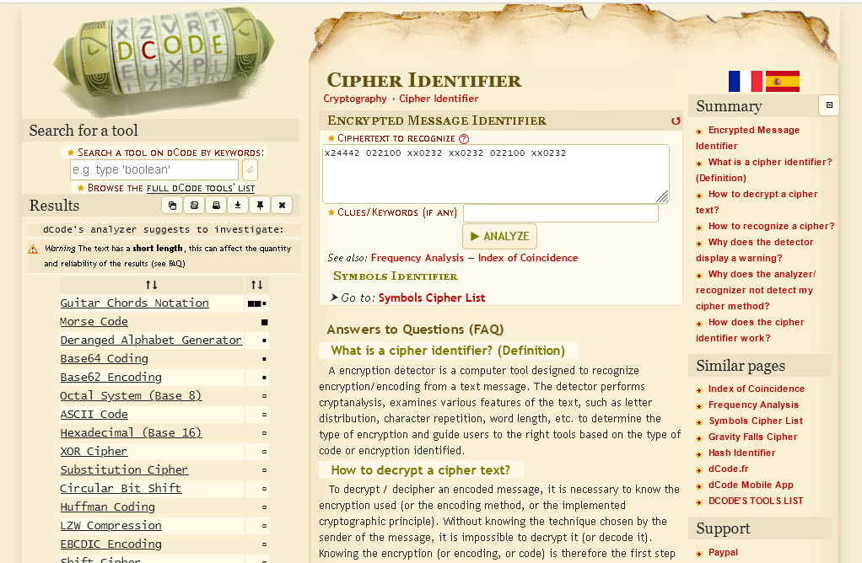This screenshot has width=862, height=563.
Task: Click the ciphertext help question mark
Action: (x=464, y=138)
